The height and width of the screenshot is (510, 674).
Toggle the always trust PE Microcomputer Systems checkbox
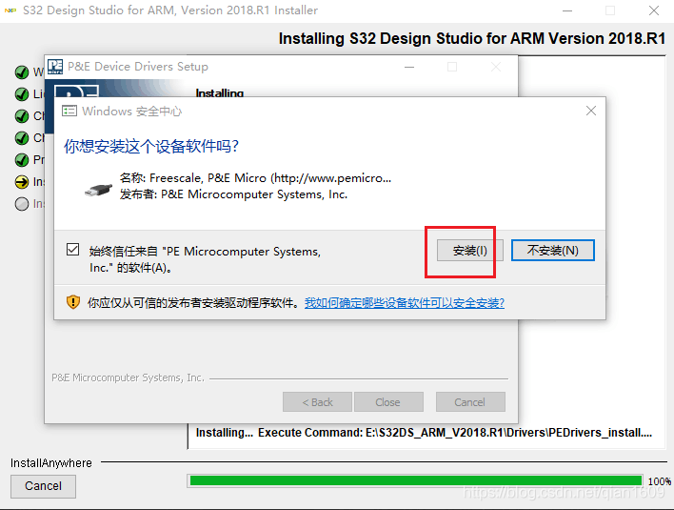click(x=73, y=250)
